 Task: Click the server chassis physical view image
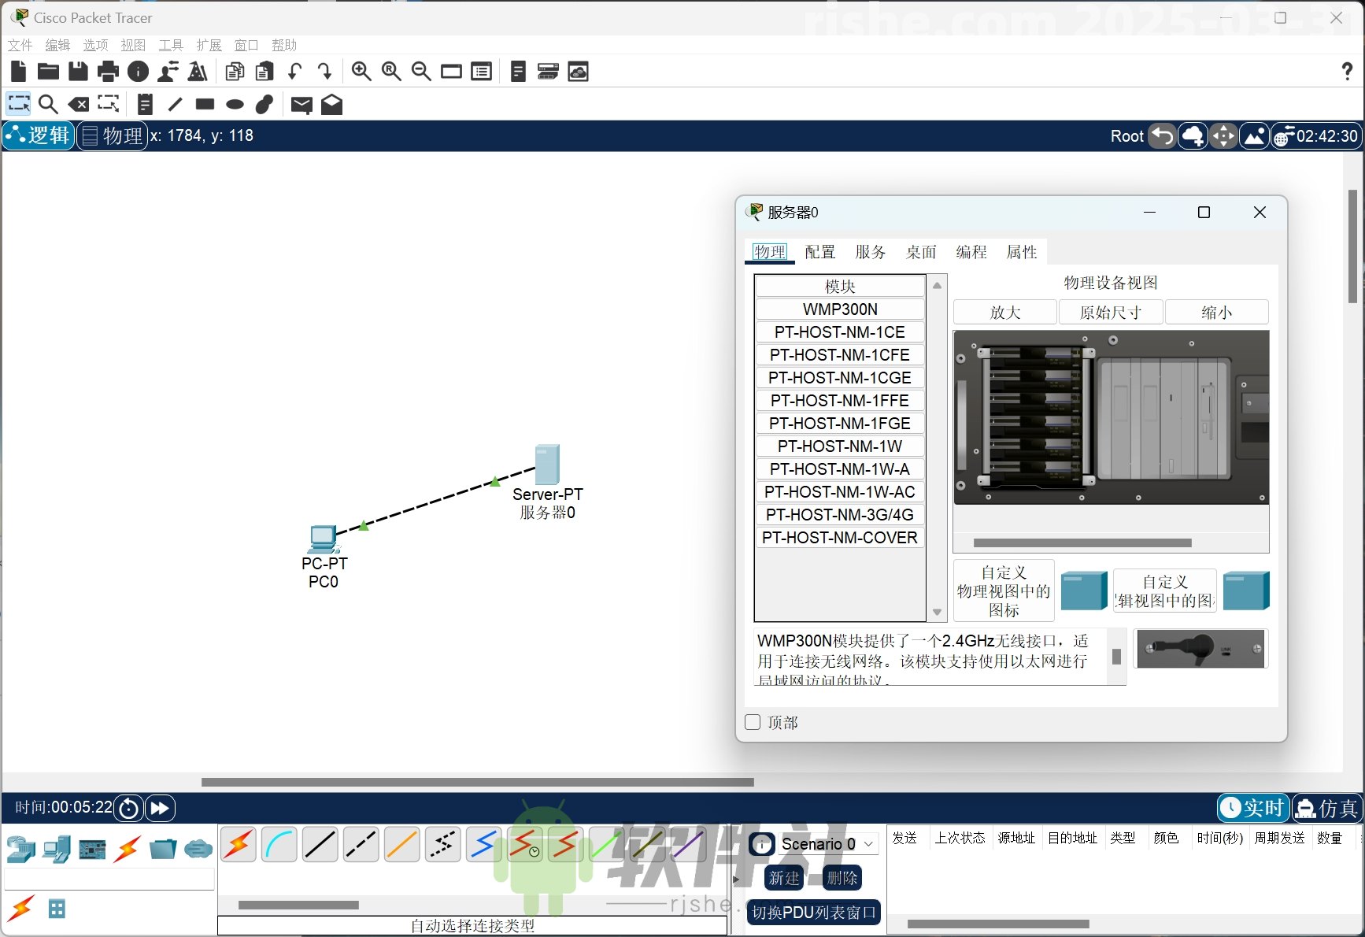pyautogui.click(x=1111, y=417)
